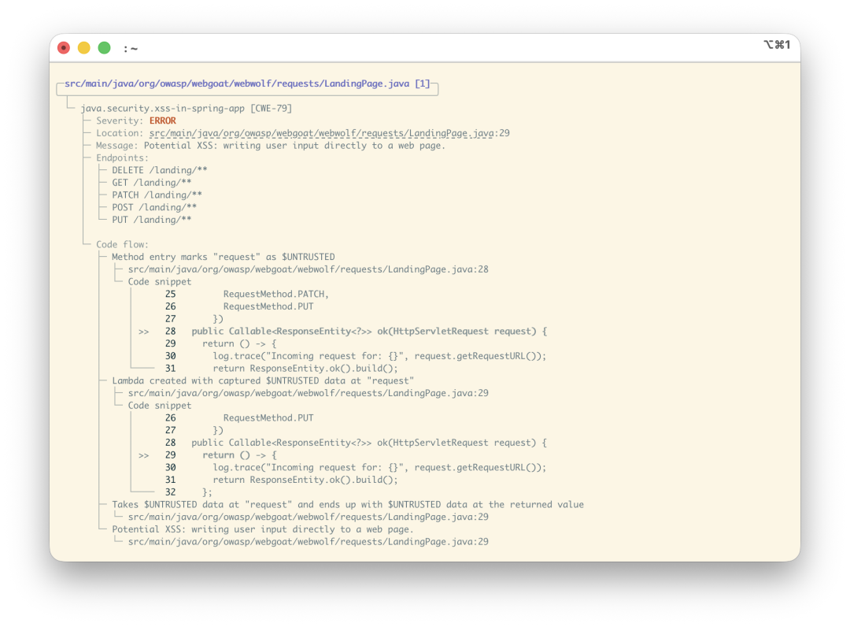Select the PATCH /landing/** endpoint
This screenshot has width=850, height=627.
[157, 195]
